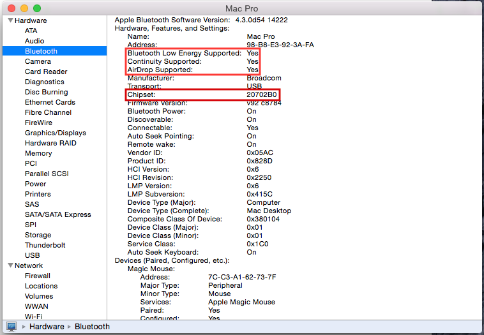Viewport: 484px width, 335px height.
Task: Collapse the Hardware section triangle
Action: [x=10, y=20]
